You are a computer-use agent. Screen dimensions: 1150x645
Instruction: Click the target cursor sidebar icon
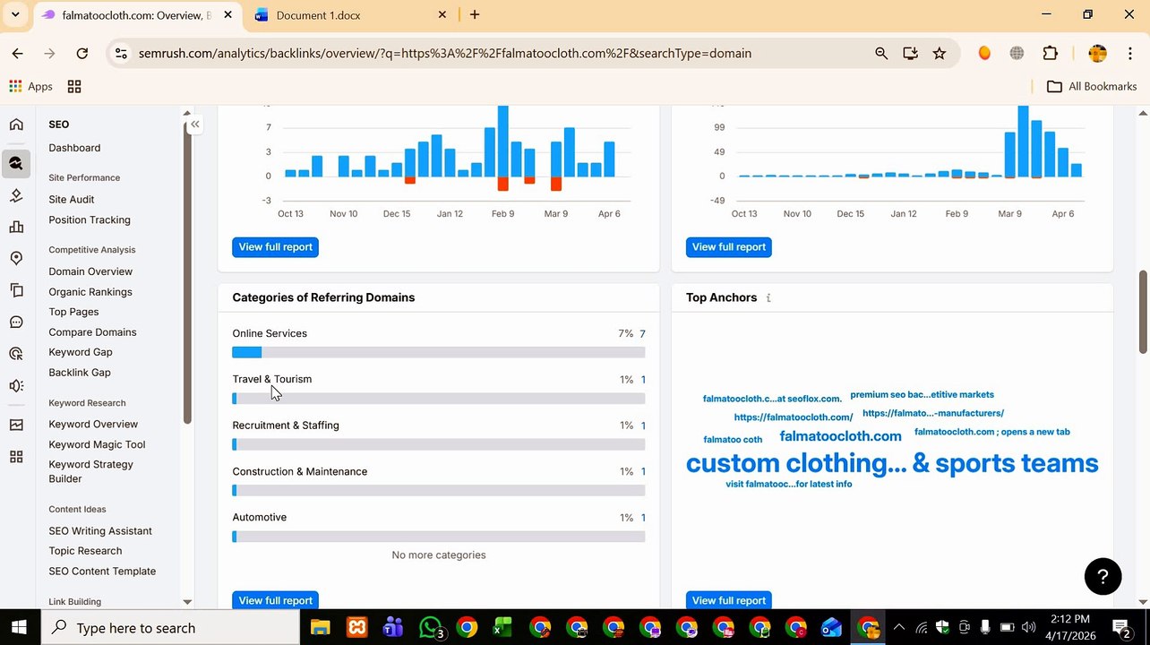point(16,354)
